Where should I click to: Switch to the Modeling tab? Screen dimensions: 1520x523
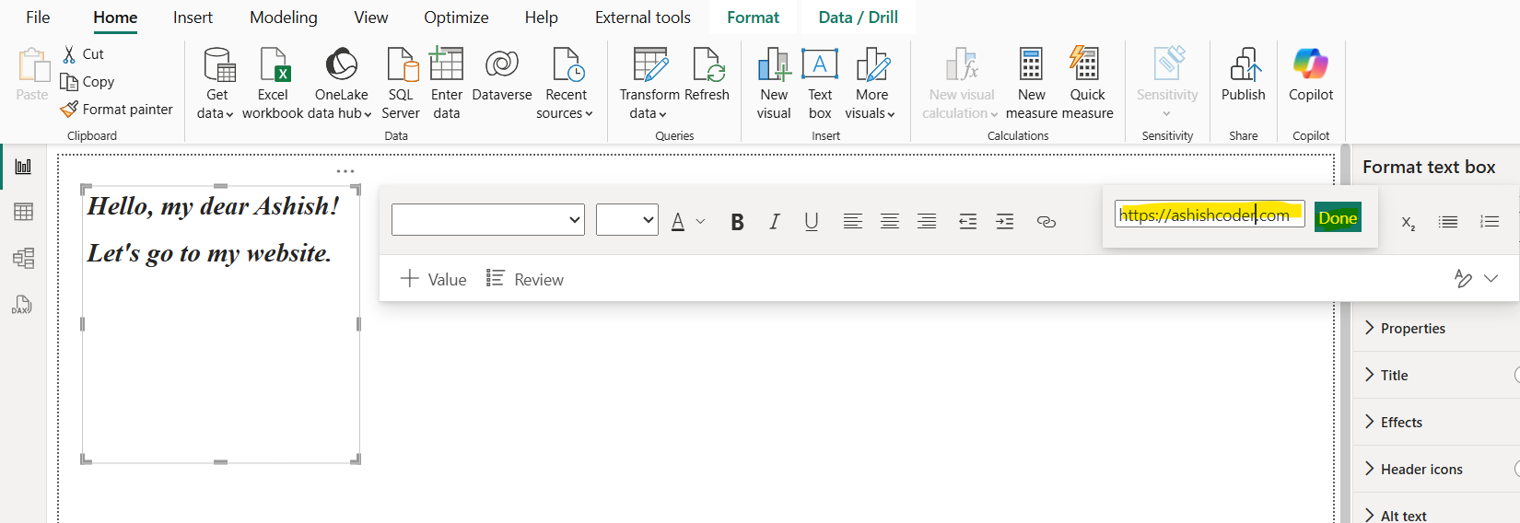[x=283, y=17]
